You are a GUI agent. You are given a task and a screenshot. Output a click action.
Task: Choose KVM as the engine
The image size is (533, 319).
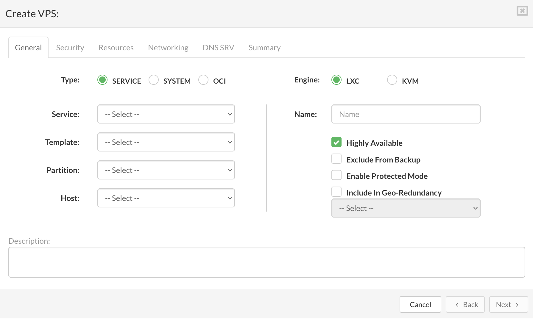(392, 80)
